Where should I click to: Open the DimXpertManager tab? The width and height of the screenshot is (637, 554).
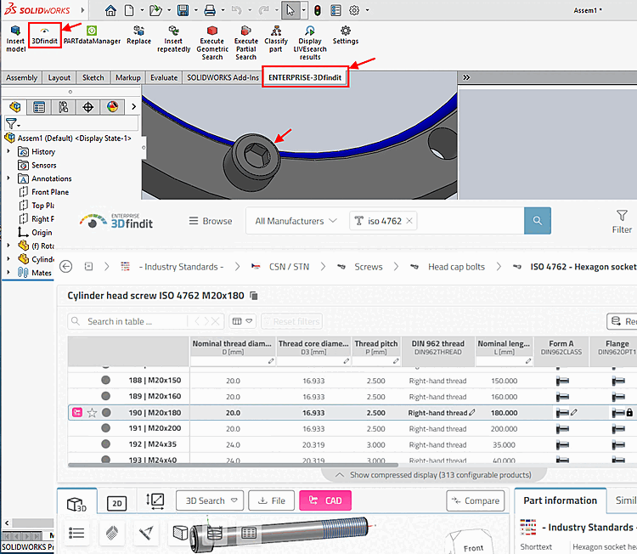point(87,107)
